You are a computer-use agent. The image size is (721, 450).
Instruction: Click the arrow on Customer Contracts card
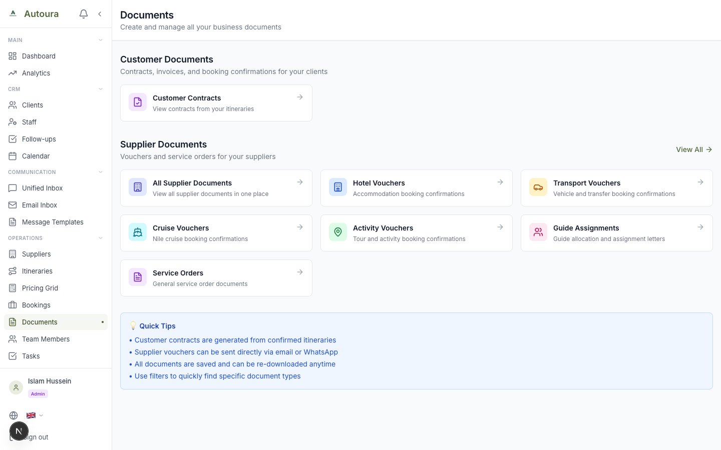coord(300,97)
